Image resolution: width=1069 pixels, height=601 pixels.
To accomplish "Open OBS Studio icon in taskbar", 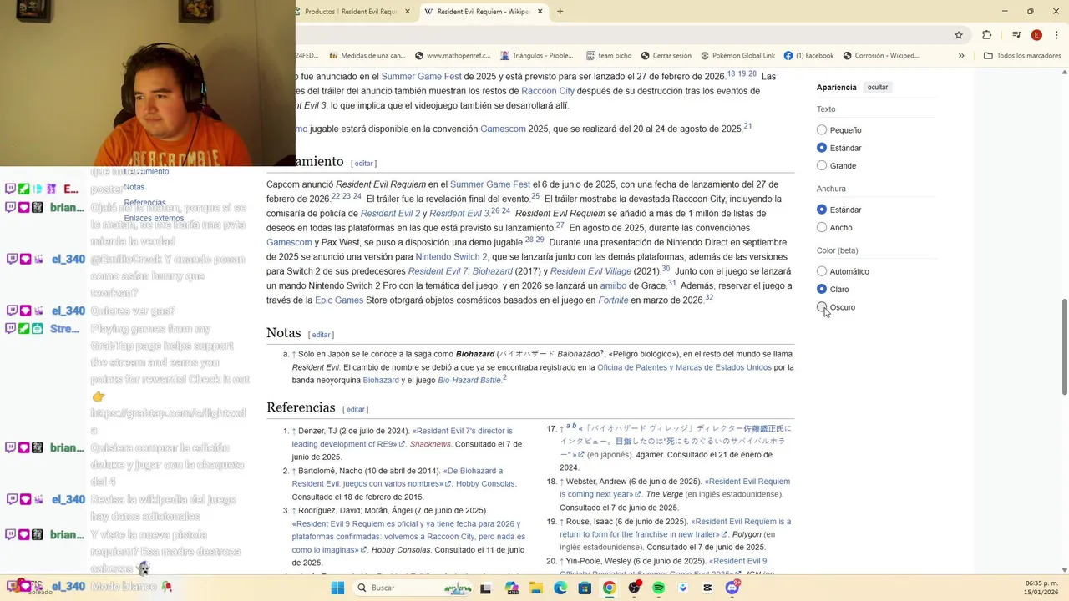I will pyautogui.click(x=634, y=588).
